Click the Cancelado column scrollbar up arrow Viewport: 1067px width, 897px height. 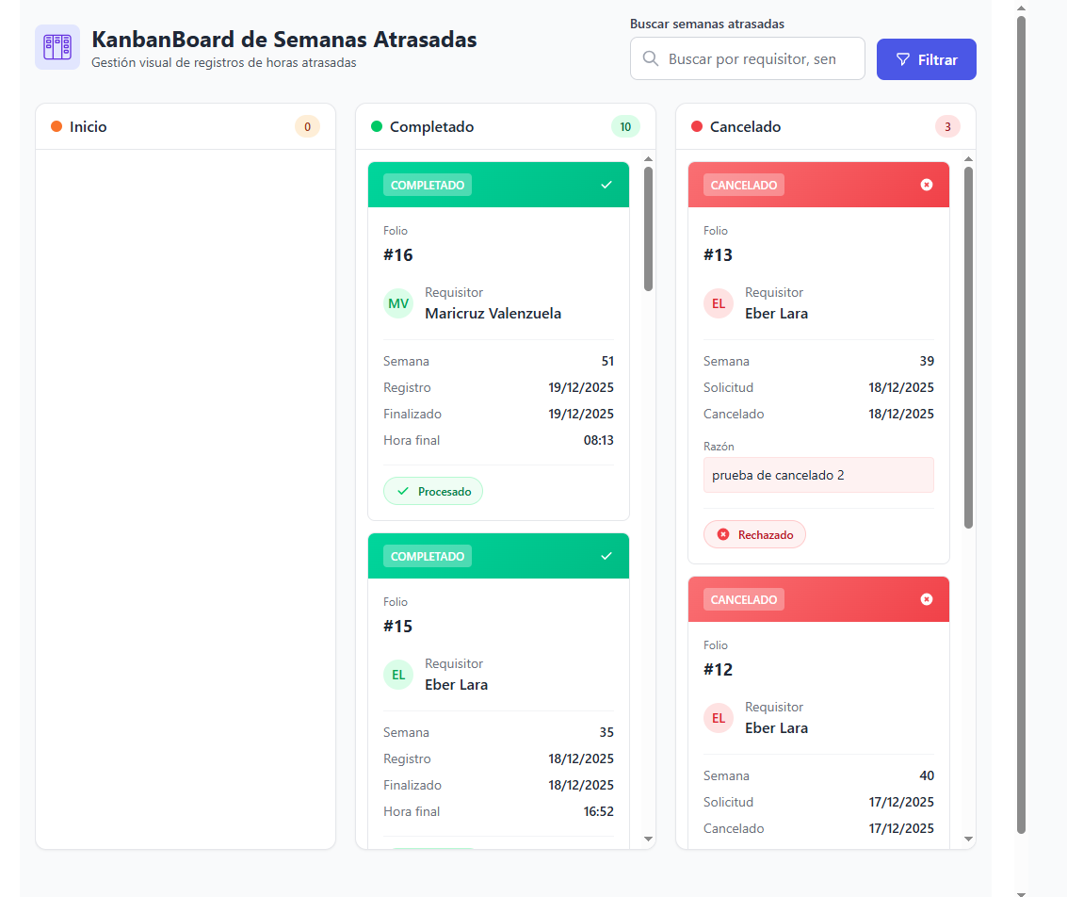pos(968,159)
